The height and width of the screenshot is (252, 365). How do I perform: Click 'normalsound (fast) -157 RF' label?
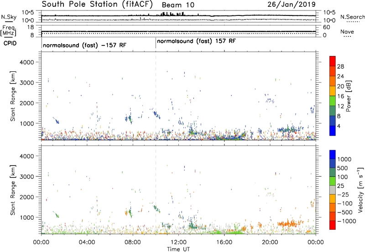(84, 45)
